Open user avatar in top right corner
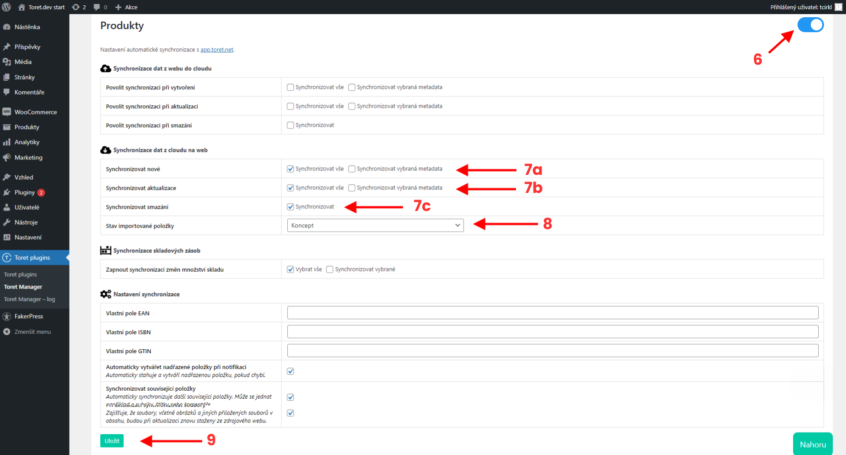 pyautogui.click(x=839, y=7)
